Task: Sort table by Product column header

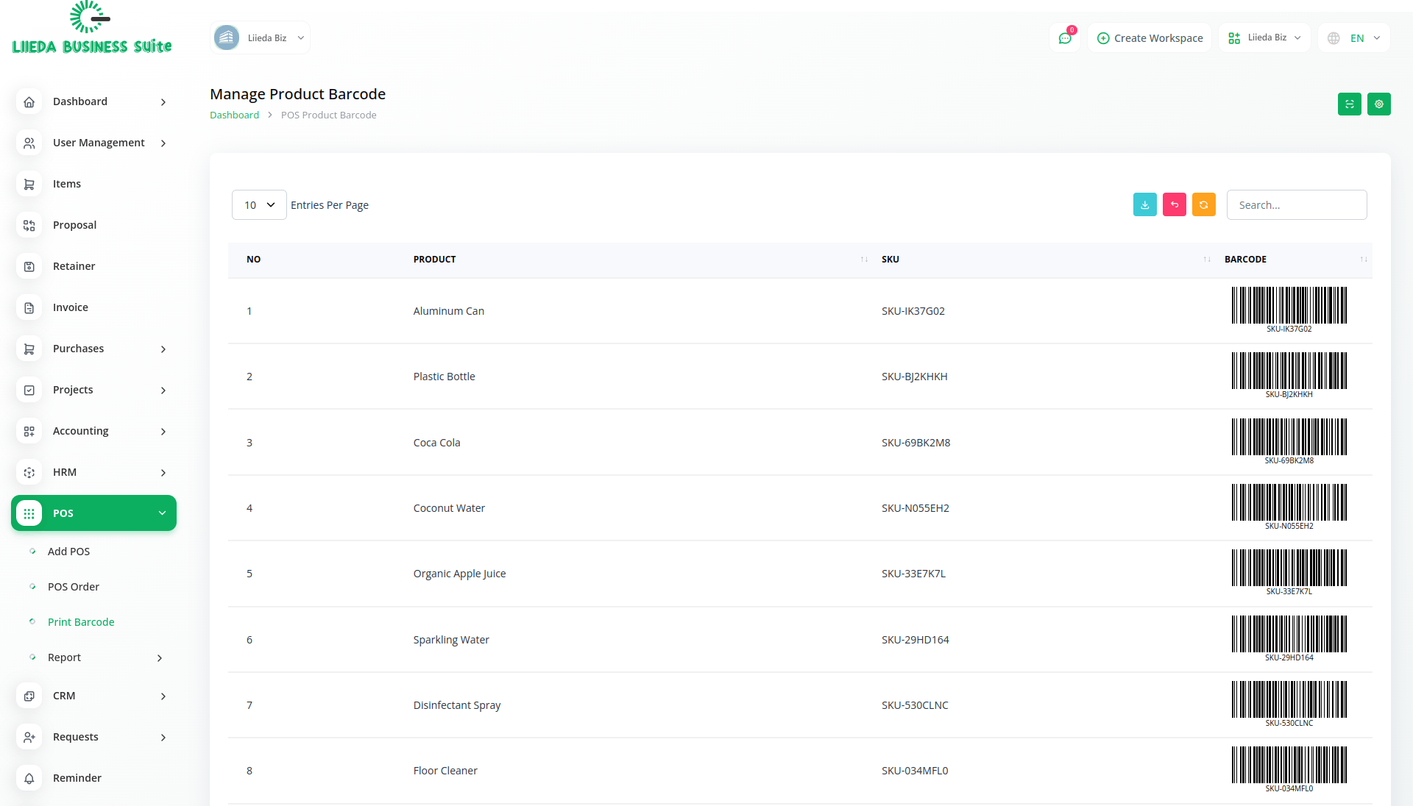Action: coord(434,260)
